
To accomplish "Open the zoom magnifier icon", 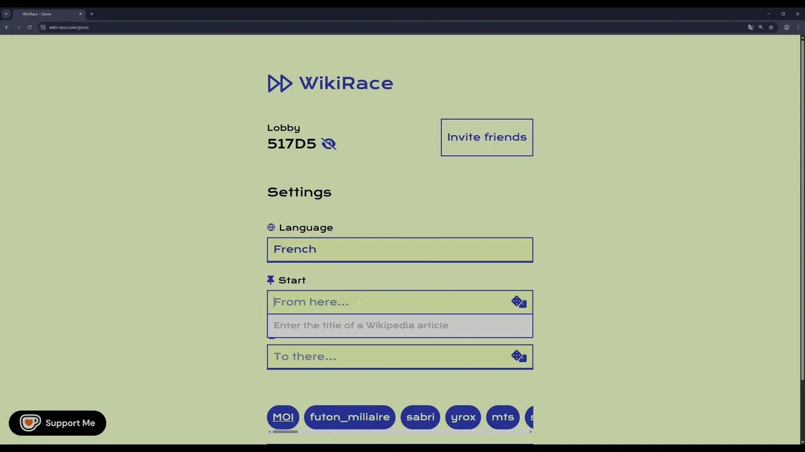I will pos(760,27).
